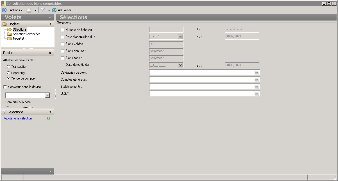Collapse the Onglets section
Viewport: 338px width, 181px height.
click(50, 24)
